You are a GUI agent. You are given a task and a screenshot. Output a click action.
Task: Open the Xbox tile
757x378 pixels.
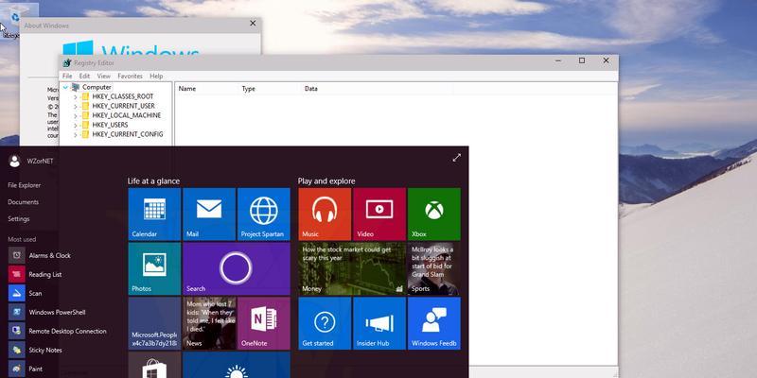click(x=434, y=215)
